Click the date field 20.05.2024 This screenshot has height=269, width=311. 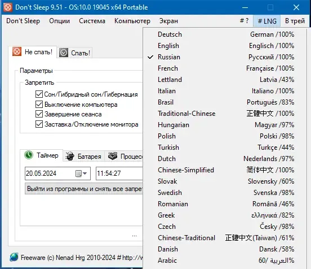click(57, 173)
